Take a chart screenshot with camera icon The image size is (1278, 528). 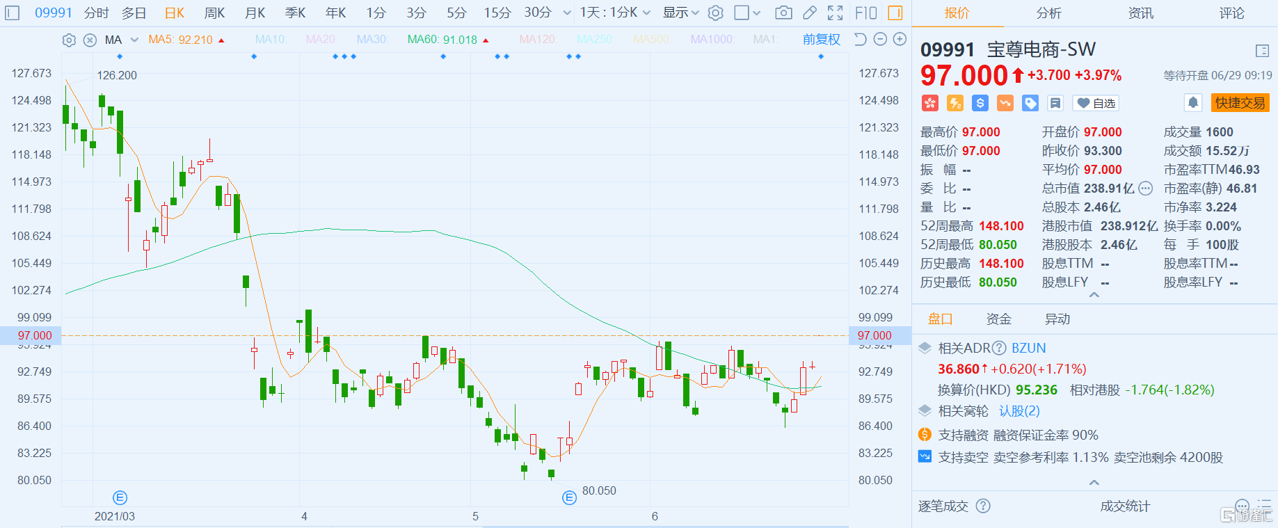783,13
